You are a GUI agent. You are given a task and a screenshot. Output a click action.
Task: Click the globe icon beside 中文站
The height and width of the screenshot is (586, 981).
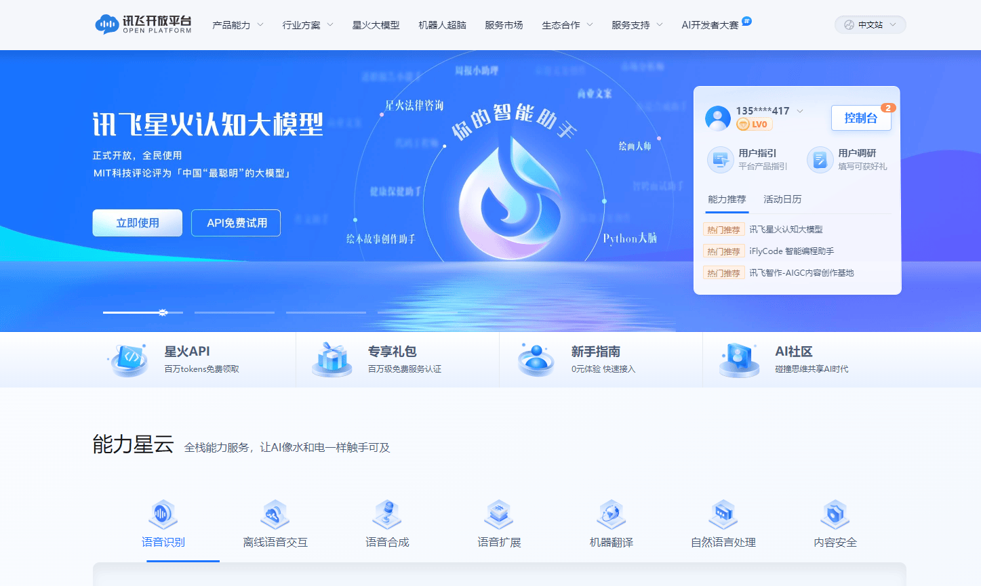pos(849,25)
